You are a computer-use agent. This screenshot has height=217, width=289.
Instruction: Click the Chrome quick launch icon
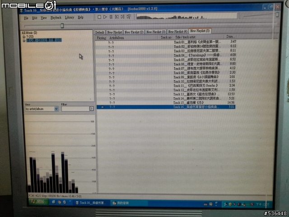(x=59, y=202)
